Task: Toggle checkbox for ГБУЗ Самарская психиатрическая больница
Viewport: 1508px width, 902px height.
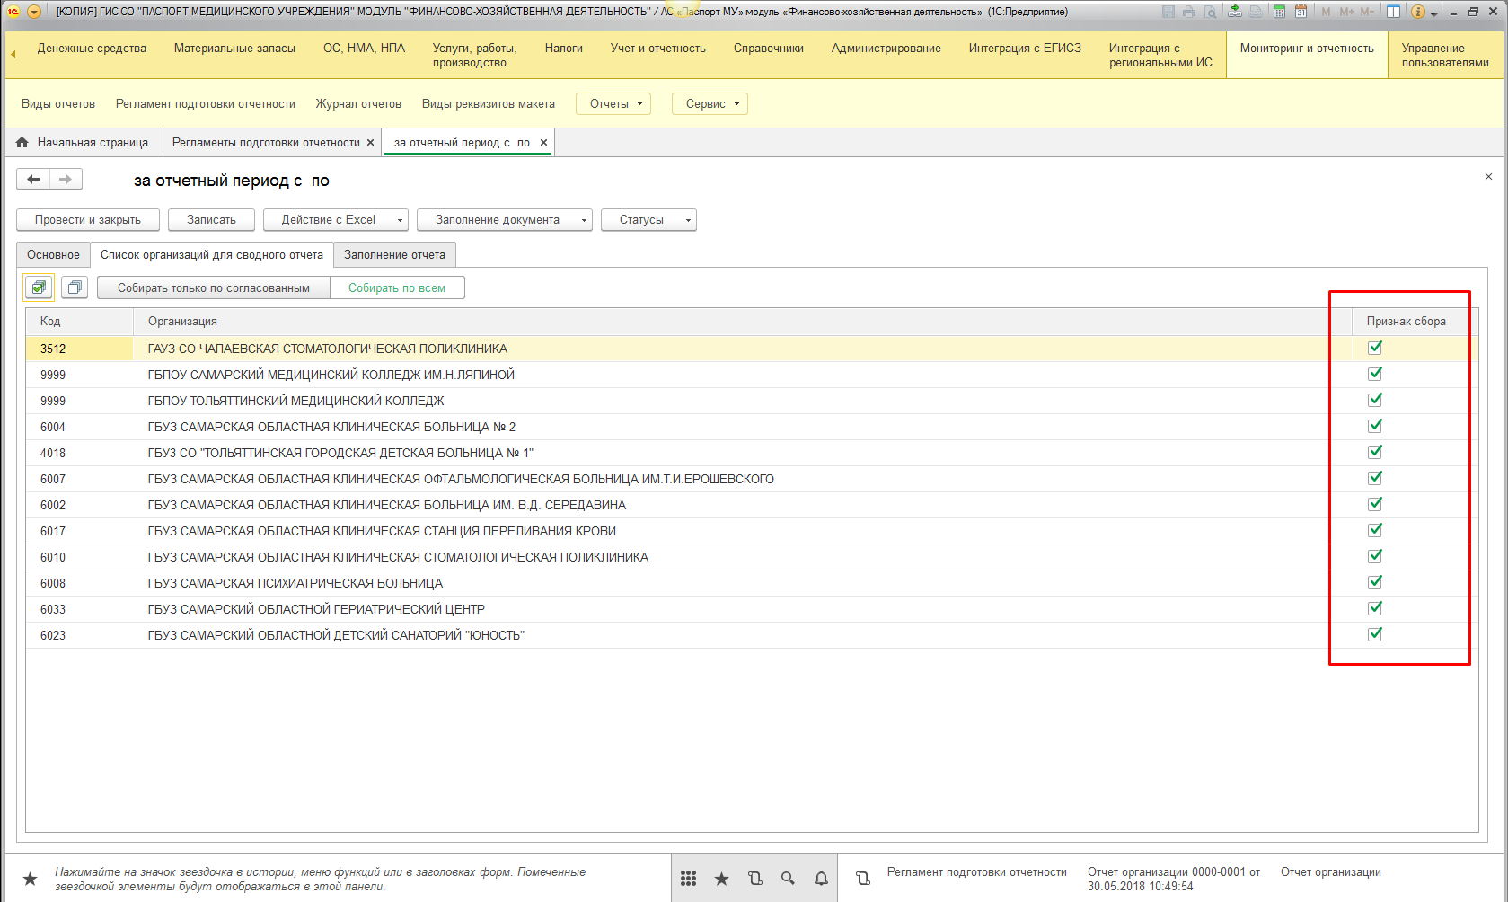Action: 1374,582
